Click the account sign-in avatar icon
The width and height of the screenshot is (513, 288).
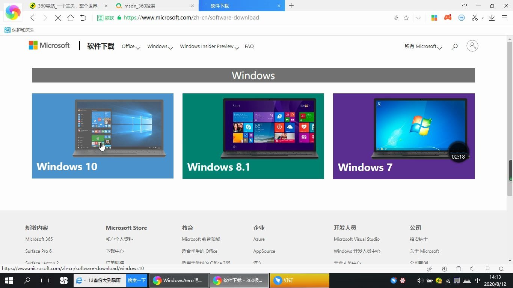472,46
